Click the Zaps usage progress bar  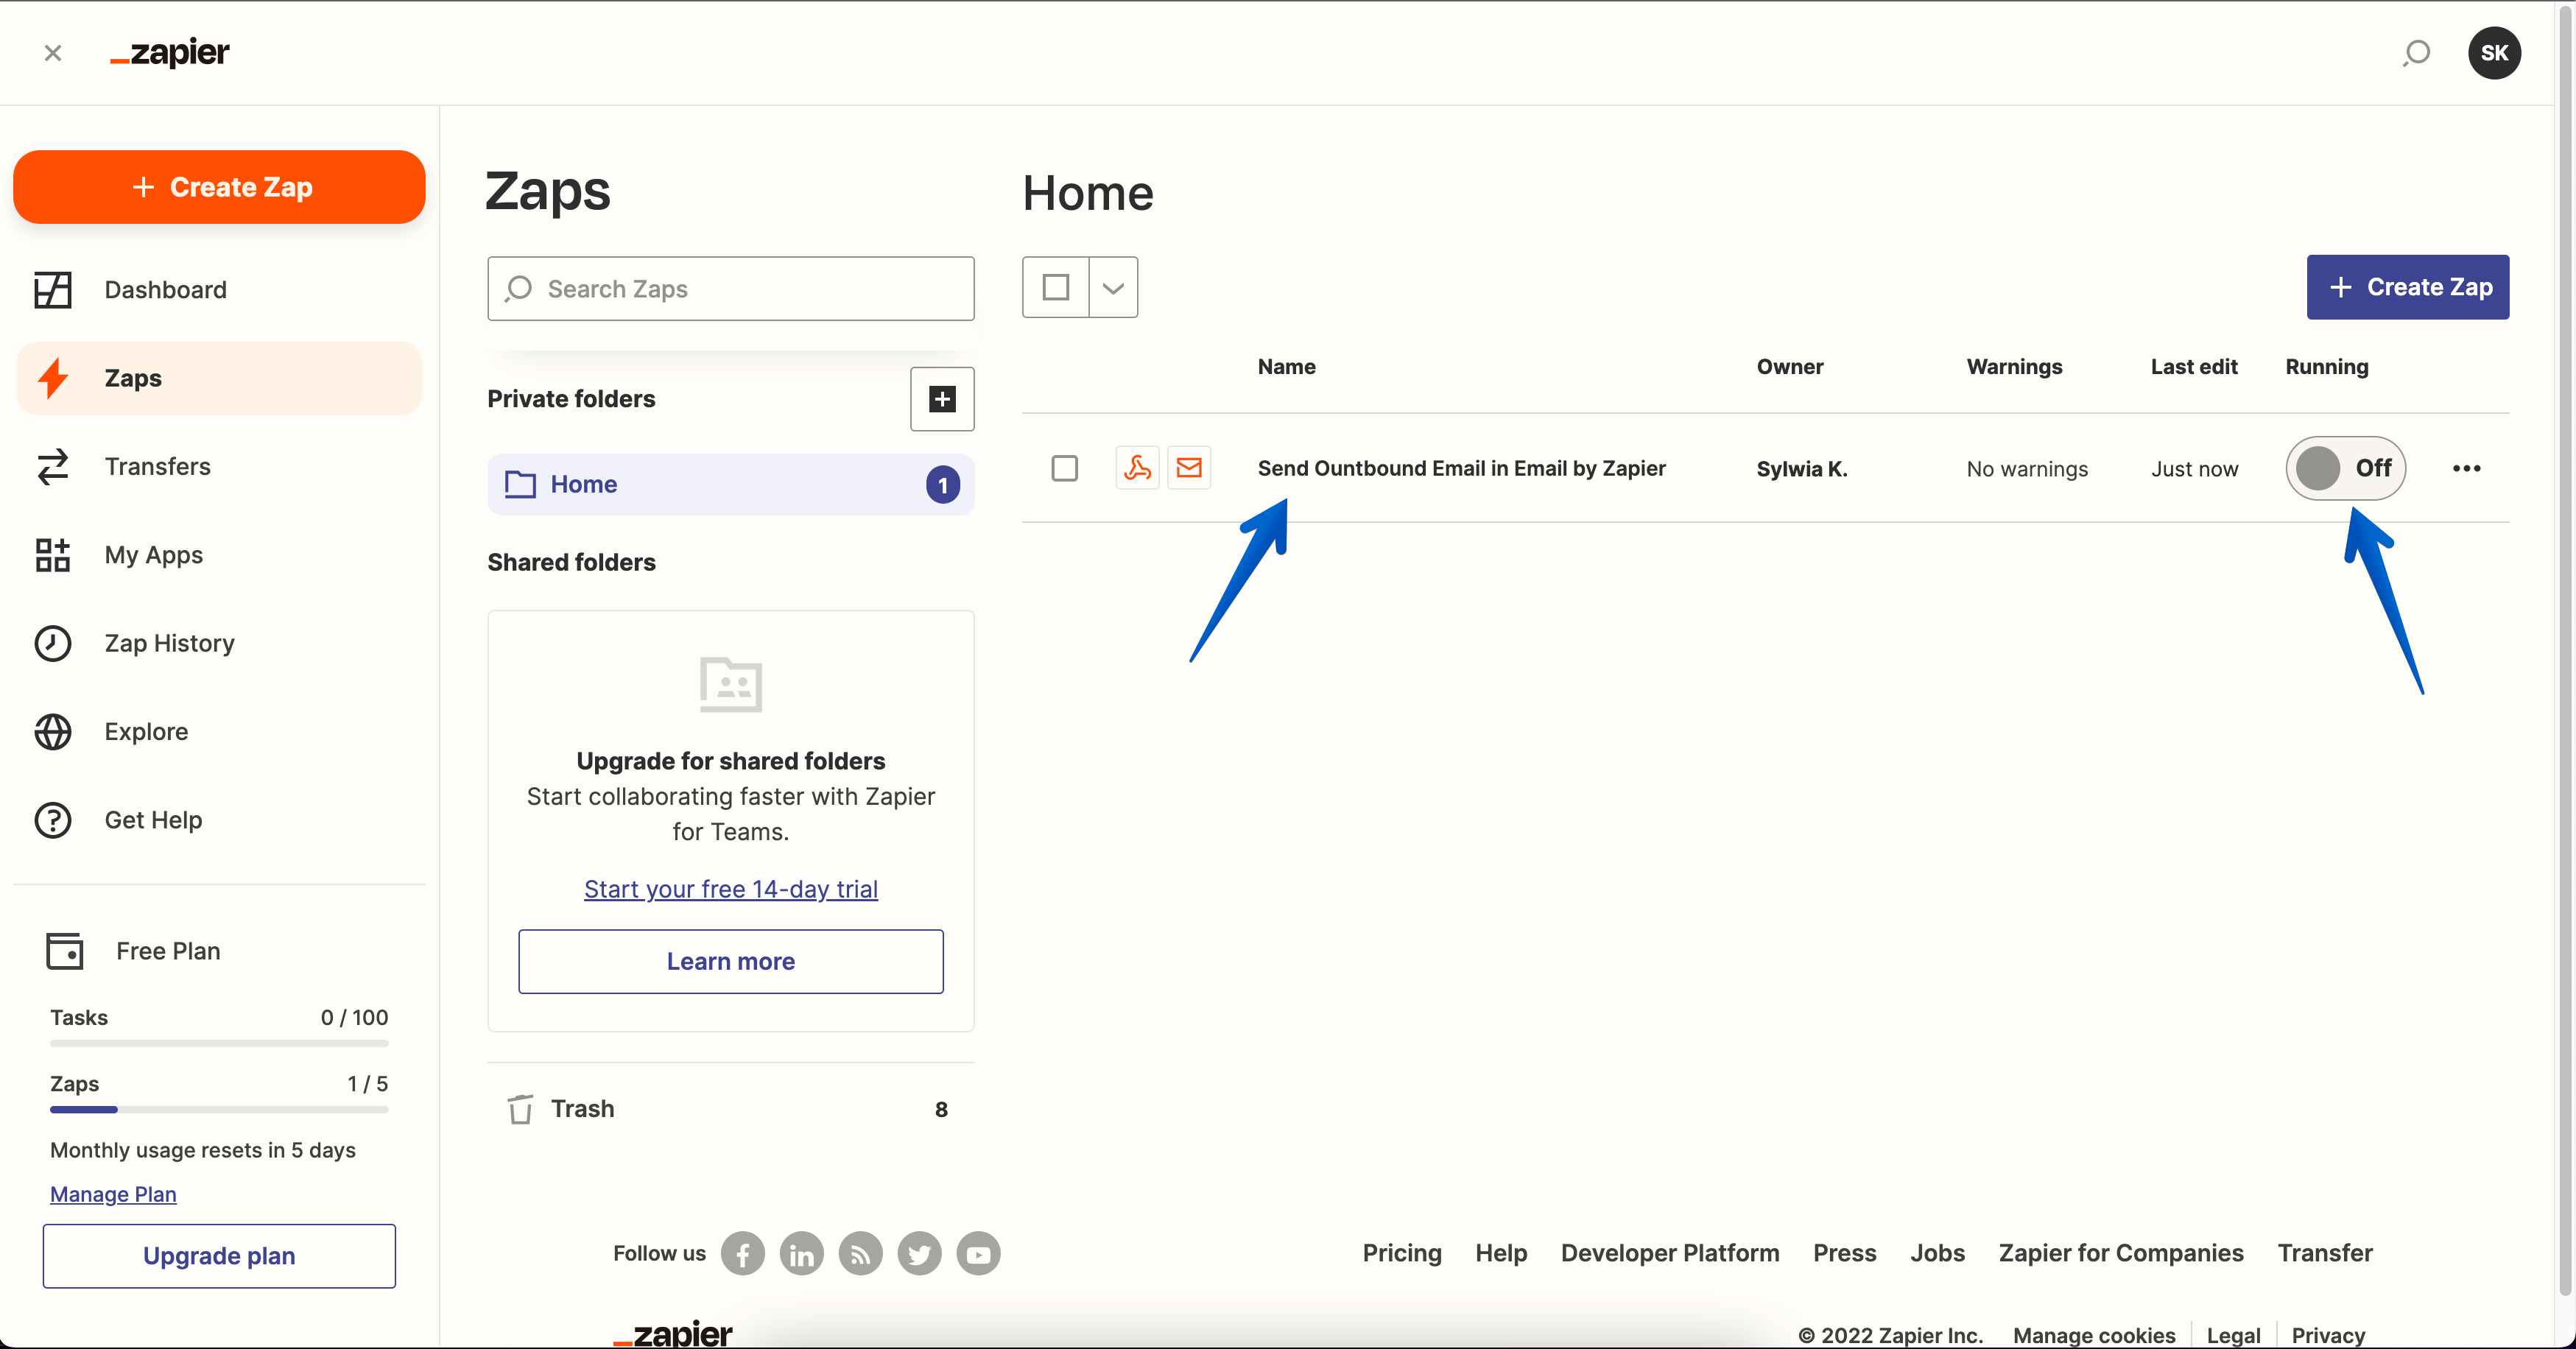[x=219, y=1110]
